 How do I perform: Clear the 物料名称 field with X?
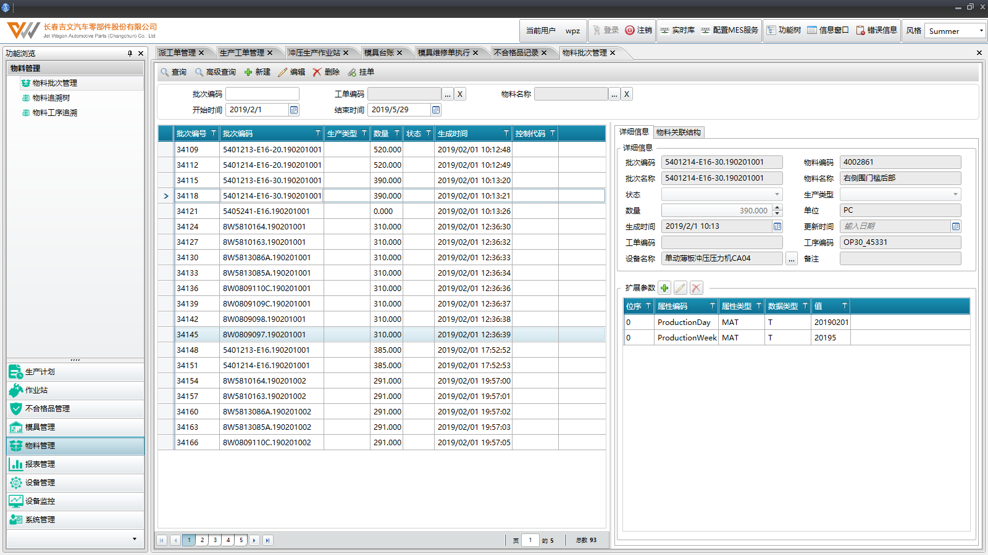pos(627,94)
